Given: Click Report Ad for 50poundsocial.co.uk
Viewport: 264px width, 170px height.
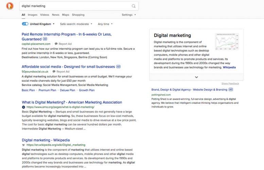Looking at the screenshot, I should (x=63, y=71).
